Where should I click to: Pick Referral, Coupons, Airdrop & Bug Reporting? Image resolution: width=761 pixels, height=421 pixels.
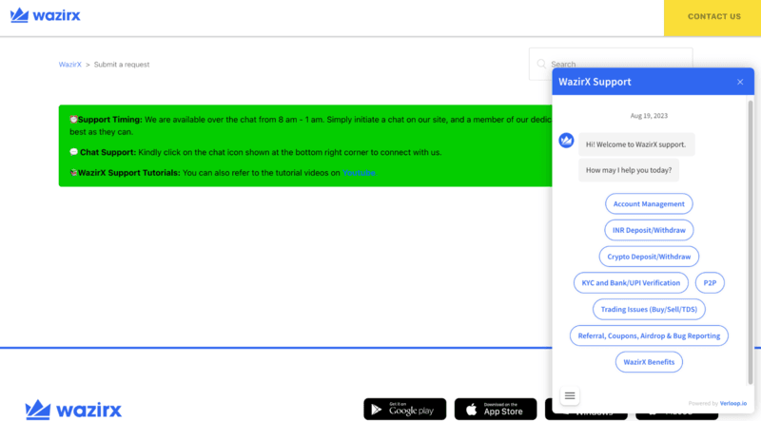(649, 335)
